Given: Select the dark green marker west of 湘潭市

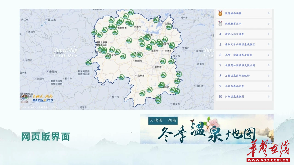Looking at the screenshot, I should pos(149,47).
